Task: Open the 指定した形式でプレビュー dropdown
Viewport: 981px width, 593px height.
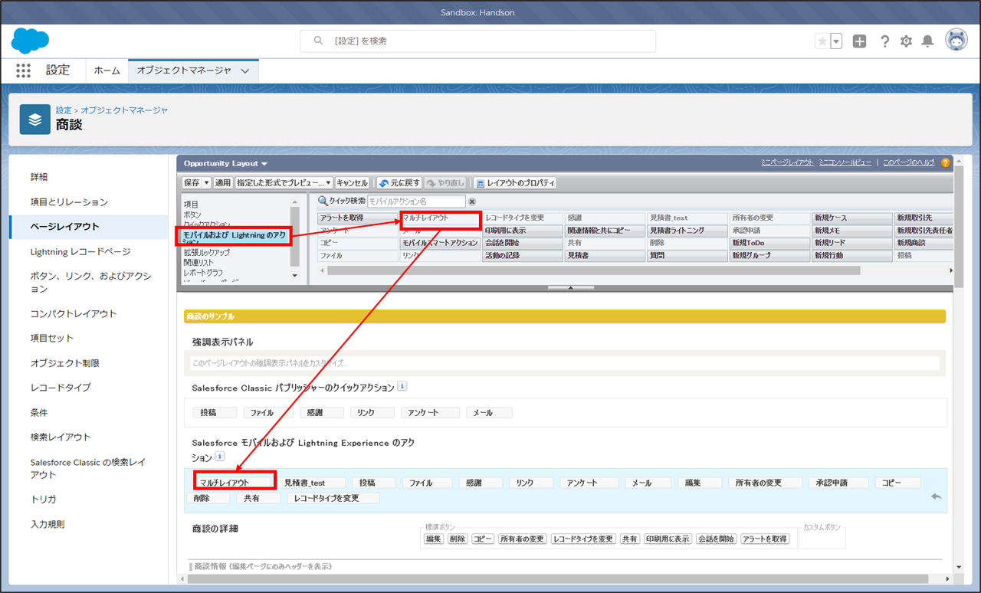Action: click(284, 183)
